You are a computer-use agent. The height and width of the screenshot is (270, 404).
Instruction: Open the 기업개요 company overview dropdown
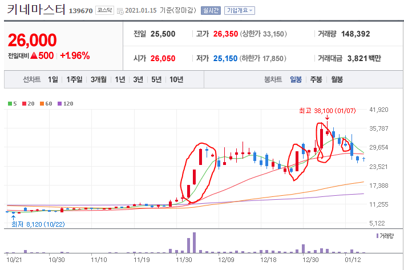[239, 11]
